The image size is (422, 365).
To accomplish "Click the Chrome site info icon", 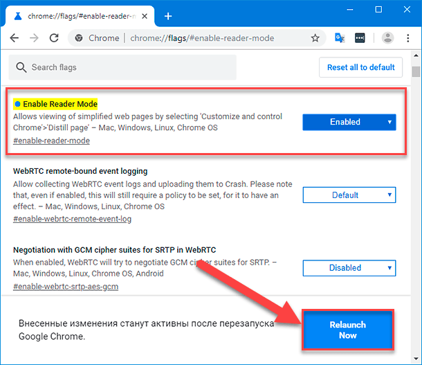I will [79, 38].
